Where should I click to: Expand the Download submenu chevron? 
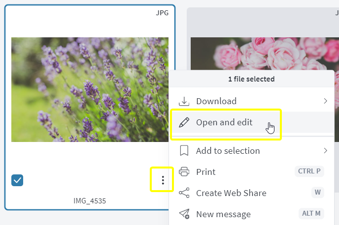coord(325,101)
